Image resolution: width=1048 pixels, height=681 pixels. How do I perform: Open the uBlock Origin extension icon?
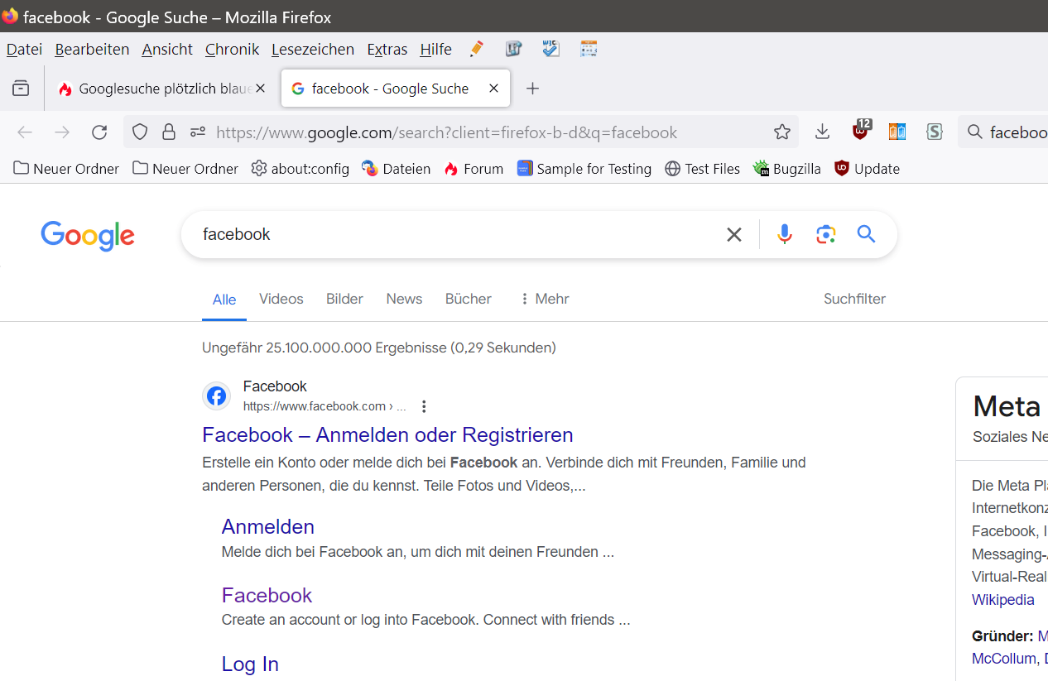[861, 132]
